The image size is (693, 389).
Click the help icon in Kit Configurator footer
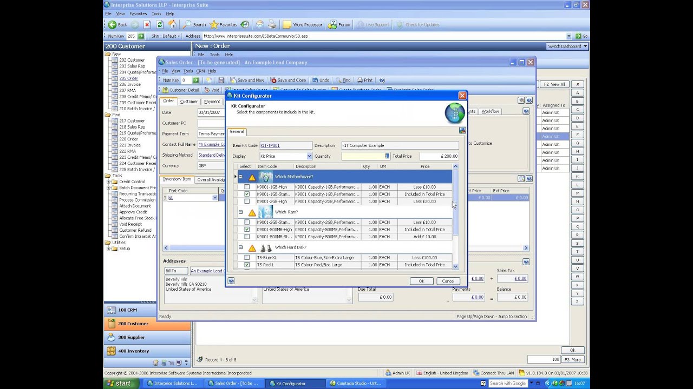(x=231, y=281)
